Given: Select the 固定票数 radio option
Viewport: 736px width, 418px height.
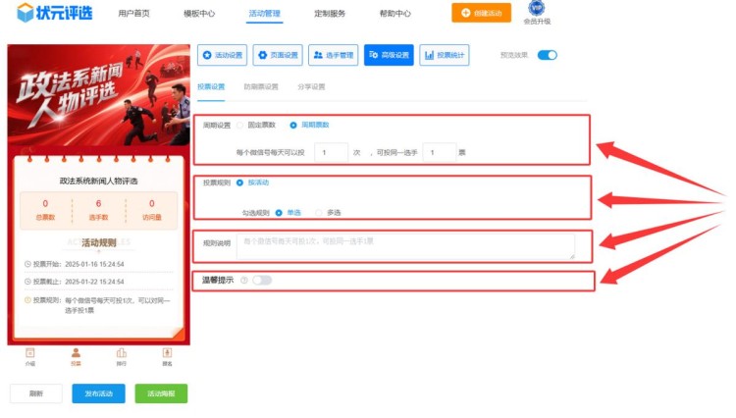Looking at the screenshot, I should click(240, 126).
